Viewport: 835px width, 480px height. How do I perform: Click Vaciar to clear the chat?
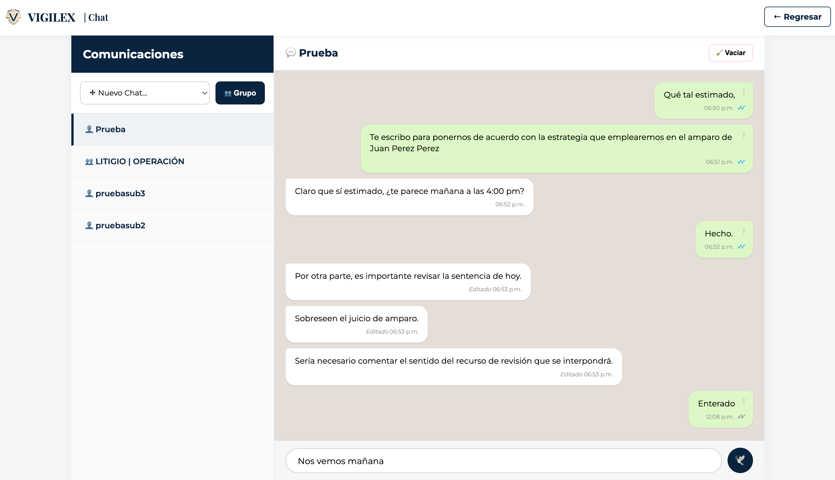(x=731, y=53)
